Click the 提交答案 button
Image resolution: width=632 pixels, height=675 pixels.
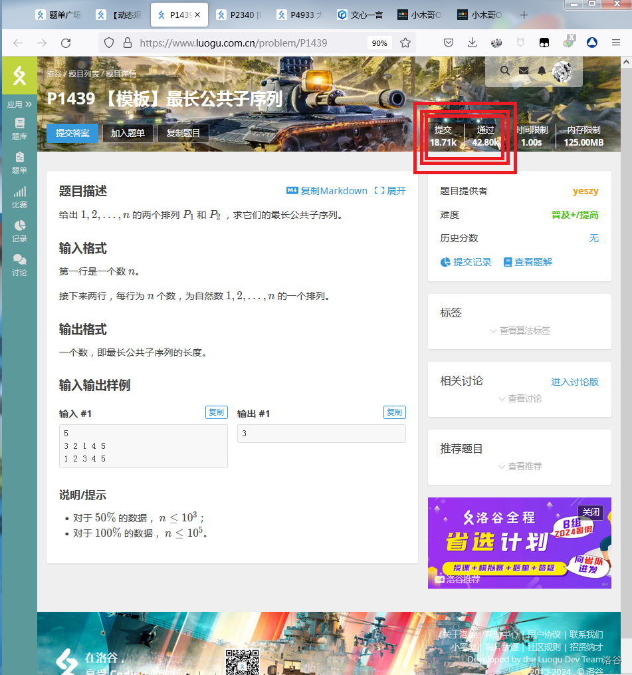tap(72, 133)
